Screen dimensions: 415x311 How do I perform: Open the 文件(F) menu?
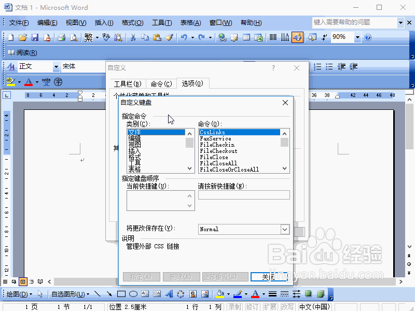pos(19,23)
